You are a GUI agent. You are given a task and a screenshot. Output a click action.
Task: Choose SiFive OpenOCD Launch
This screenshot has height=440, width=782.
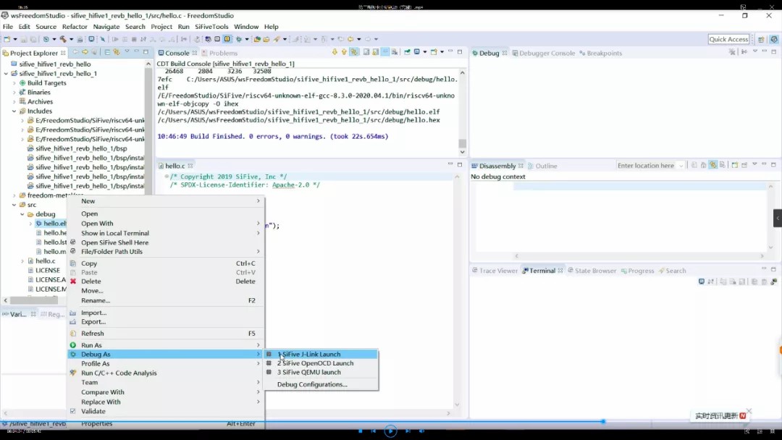321,363
